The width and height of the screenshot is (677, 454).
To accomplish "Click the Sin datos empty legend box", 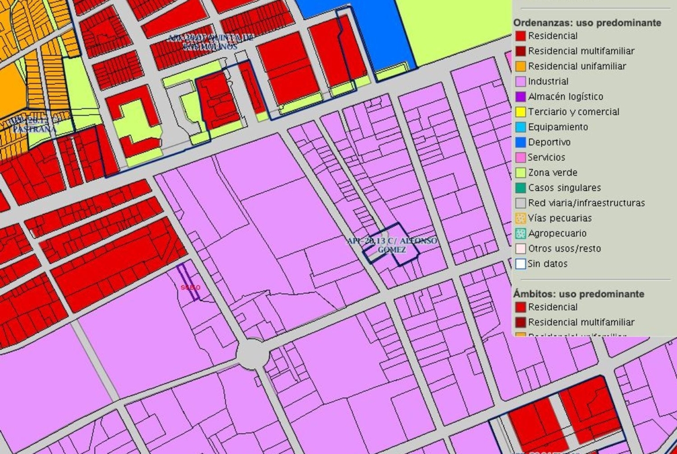I will [520, 264].
